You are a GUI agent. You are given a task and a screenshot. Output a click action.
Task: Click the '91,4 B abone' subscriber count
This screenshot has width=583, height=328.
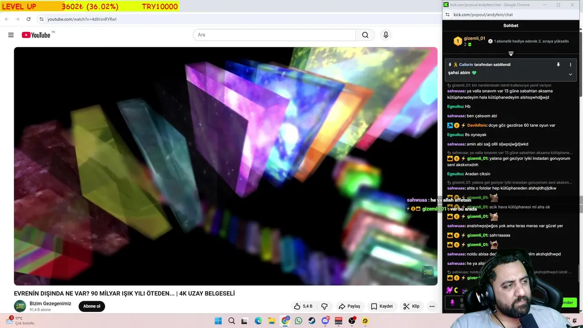point(40,310)
